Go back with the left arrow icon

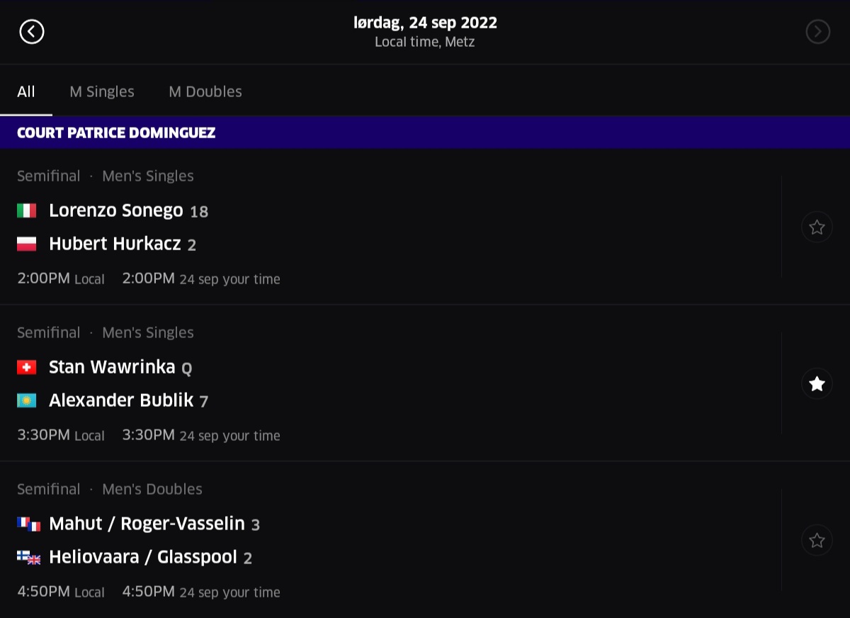tap(32, 31)
